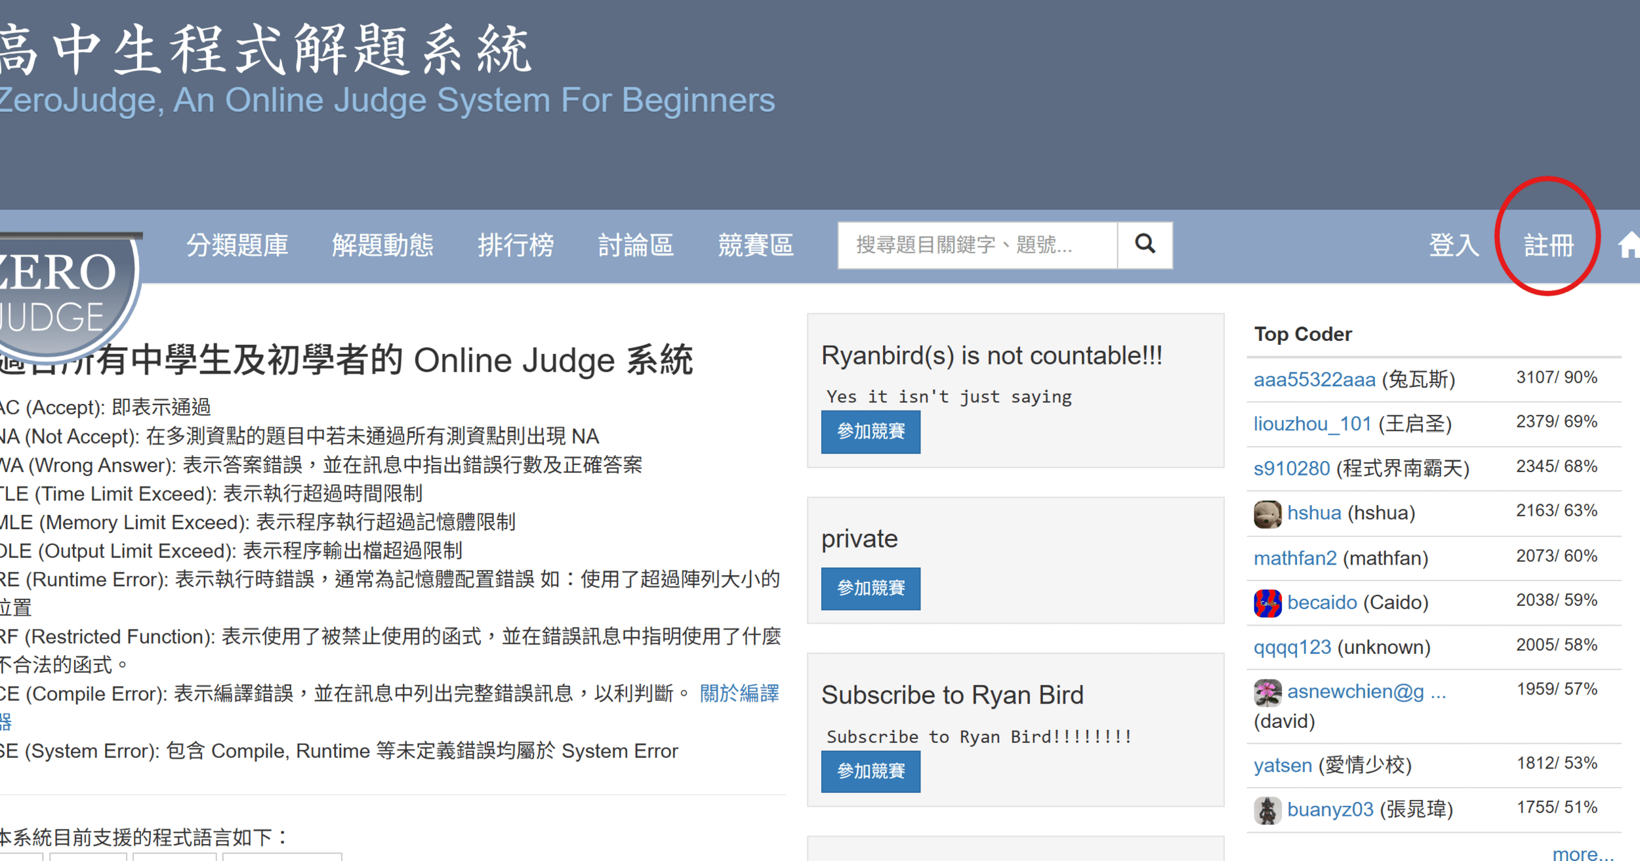Screen dimensions: 1640x861
Task: Click the circled 註冊 register link
Action: click(x=1548, y=245)
